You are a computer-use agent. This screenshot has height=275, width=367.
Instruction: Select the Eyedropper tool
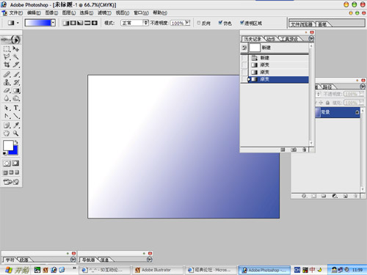coord(16,125)
